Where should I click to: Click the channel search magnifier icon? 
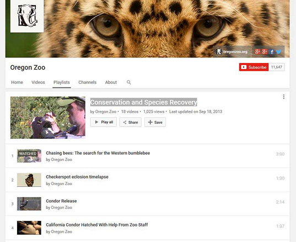pyautogui.click(x=129, y=82)
